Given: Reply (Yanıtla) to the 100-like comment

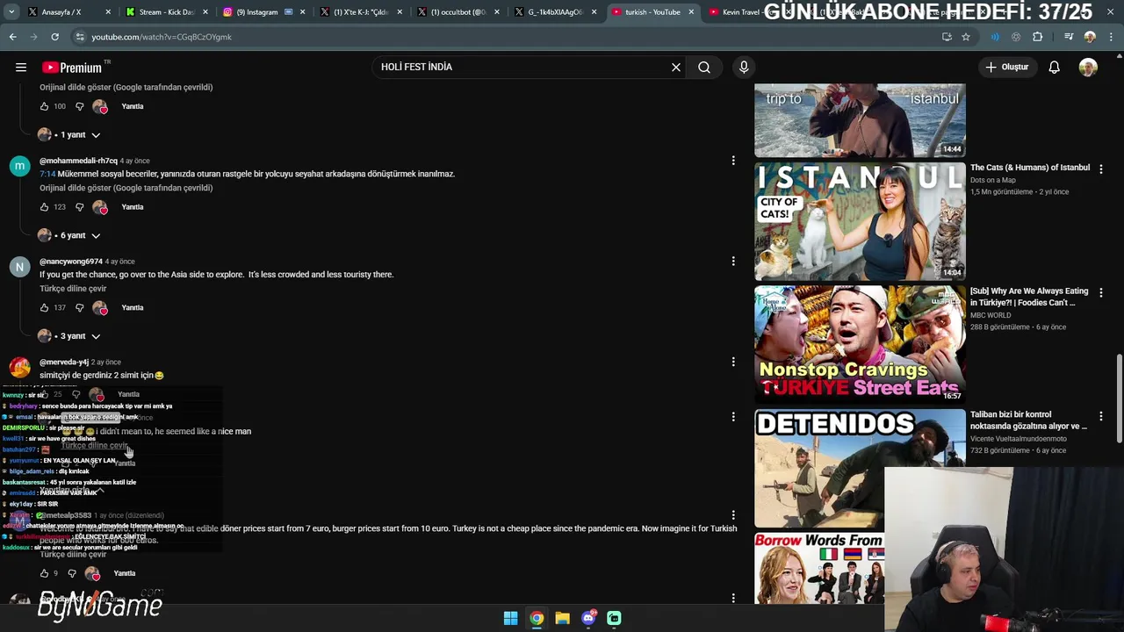Looking at the screenshot, I should coord(133,106).
